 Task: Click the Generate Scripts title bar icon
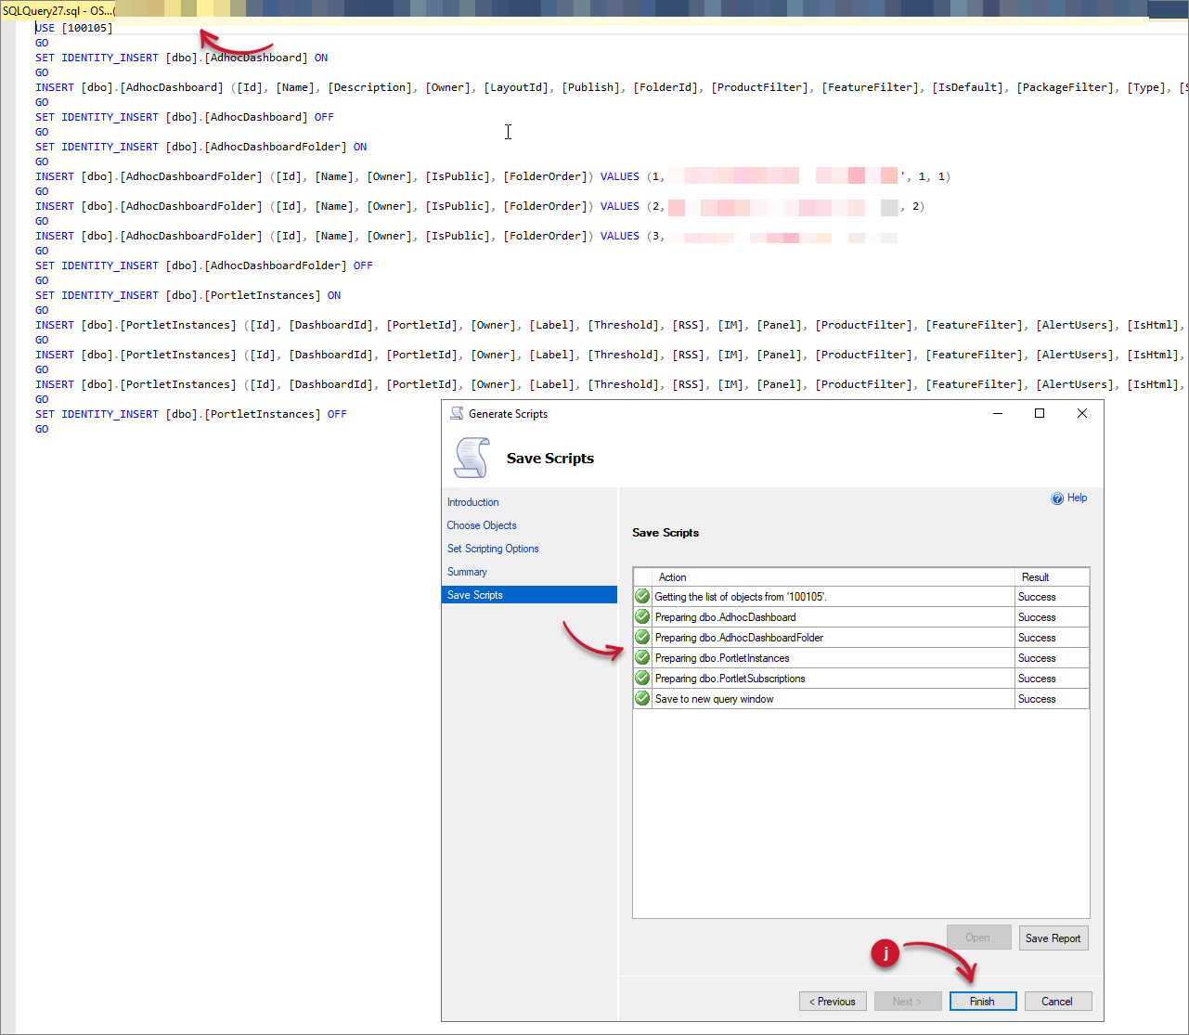click(x=456, y=413)
